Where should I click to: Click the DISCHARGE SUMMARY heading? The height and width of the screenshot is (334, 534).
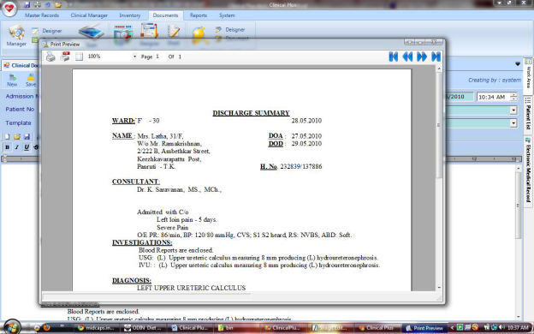click(x=251, y=113)
